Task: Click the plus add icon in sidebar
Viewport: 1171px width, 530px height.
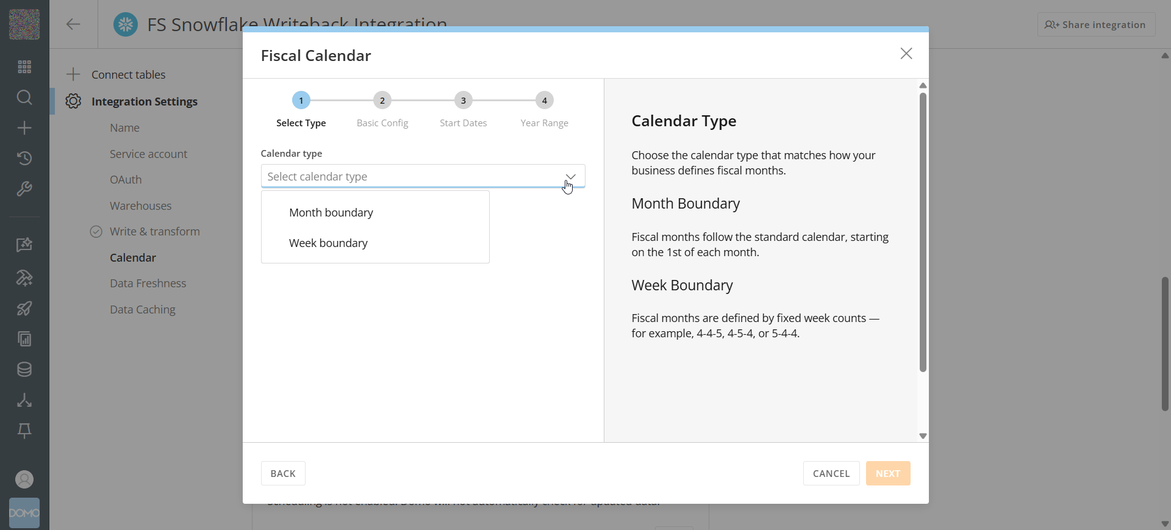Action: (24, 127)
